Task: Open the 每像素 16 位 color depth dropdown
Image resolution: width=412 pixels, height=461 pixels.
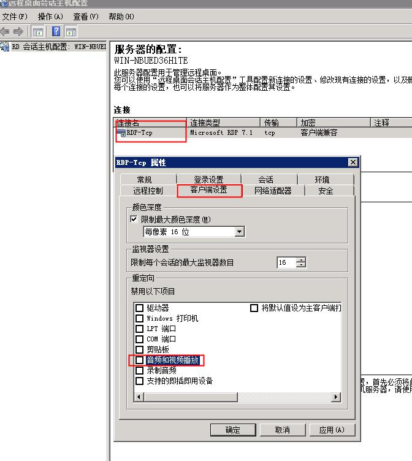Action: click(x=239, y=232)
